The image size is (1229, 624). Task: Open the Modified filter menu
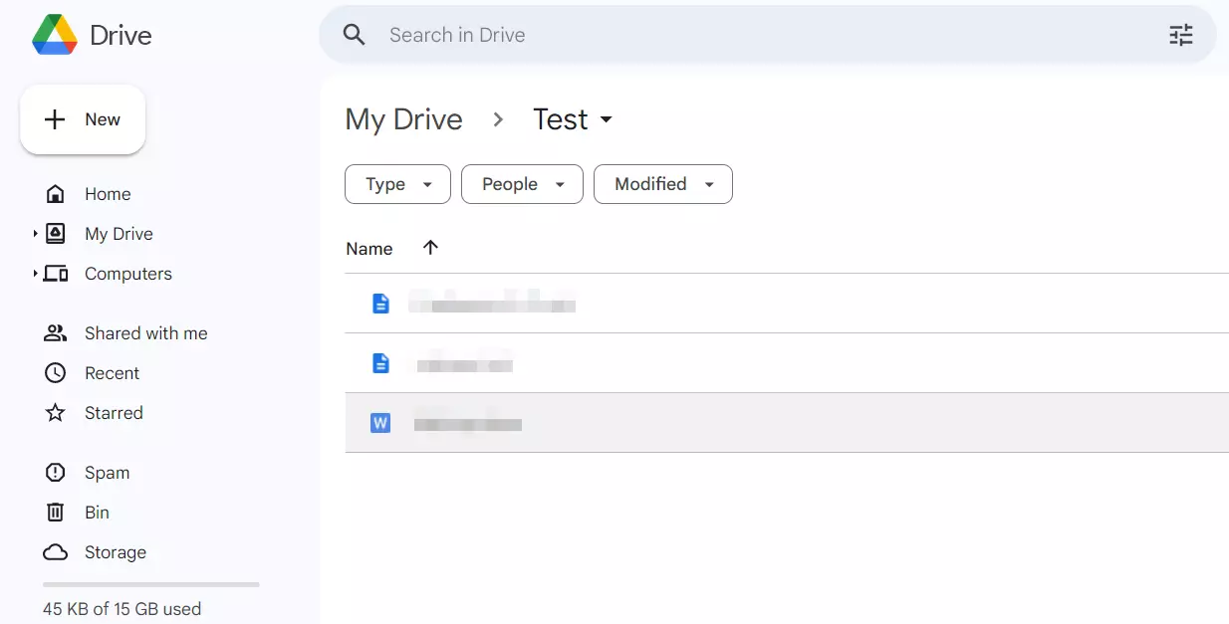(x=662, y=184)
